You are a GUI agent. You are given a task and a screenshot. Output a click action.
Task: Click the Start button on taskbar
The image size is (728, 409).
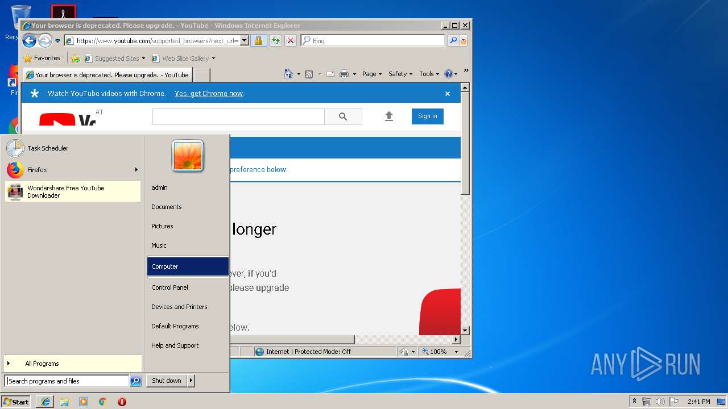pyautogui.click(x=16, y=402)
